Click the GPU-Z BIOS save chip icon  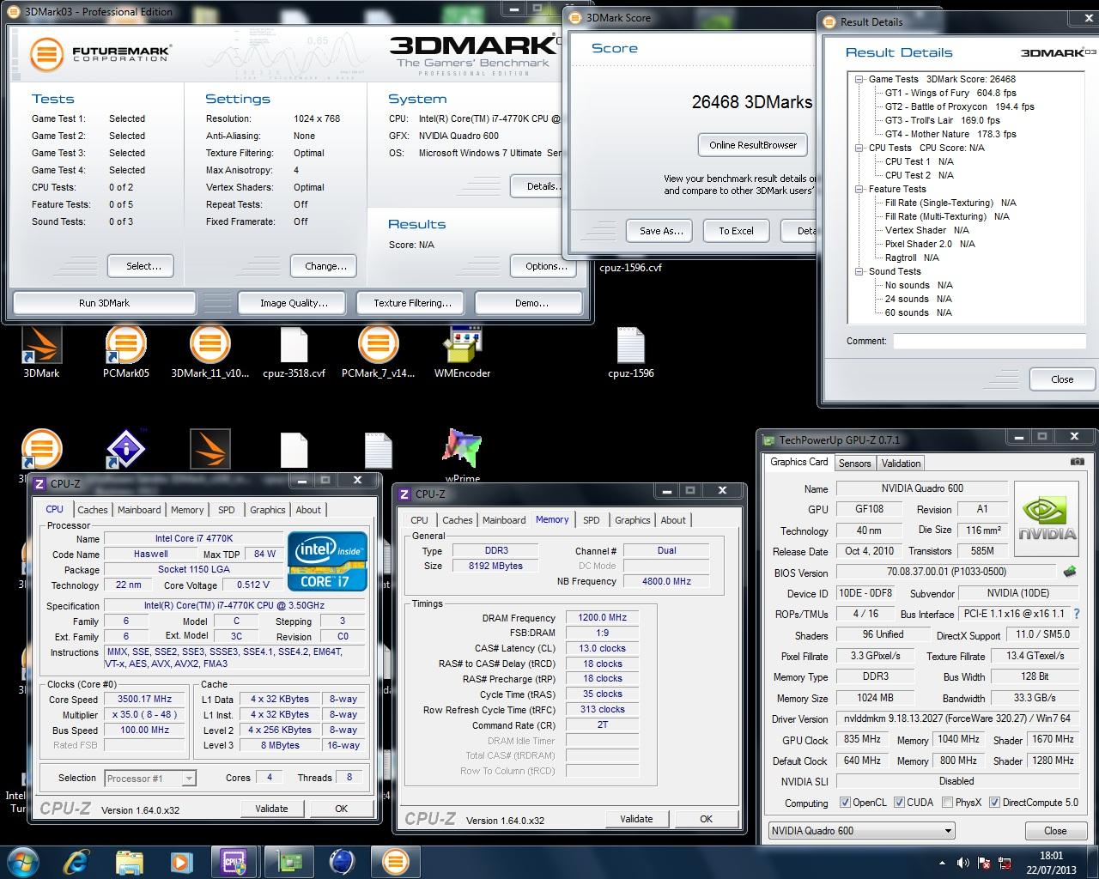1070,572
